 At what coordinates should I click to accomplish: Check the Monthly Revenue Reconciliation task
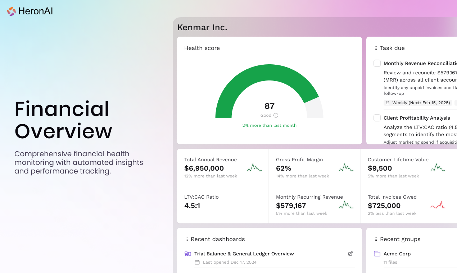pos(377,63)
